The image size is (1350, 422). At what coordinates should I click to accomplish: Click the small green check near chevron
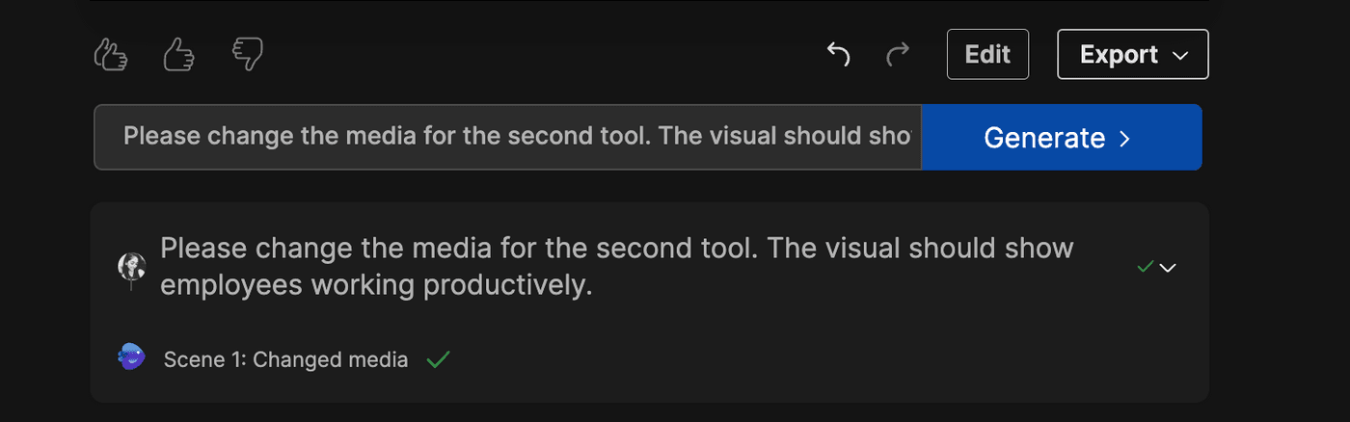(1145, 266)
